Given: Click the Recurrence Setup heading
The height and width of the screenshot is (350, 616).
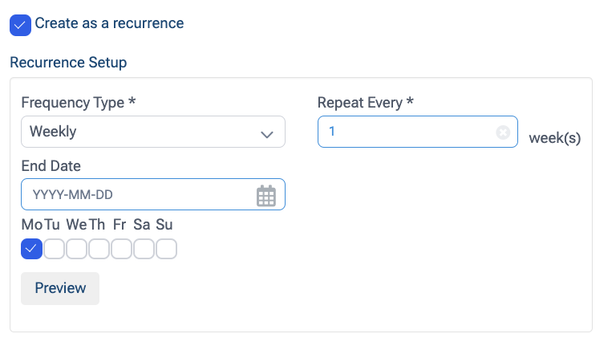Looking at the screenshot, I should (67, 62).
